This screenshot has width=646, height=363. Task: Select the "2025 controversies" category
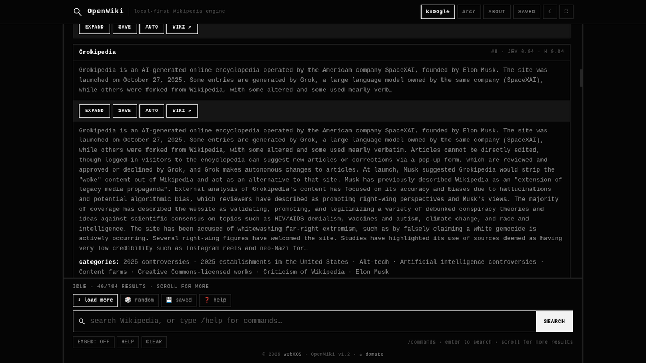156,262
